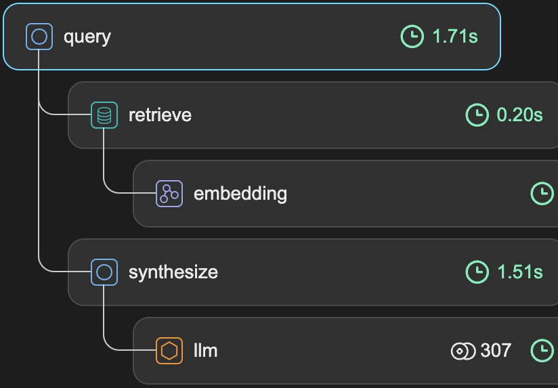Click the synthesize span circle icon

(x=104, y=272)
